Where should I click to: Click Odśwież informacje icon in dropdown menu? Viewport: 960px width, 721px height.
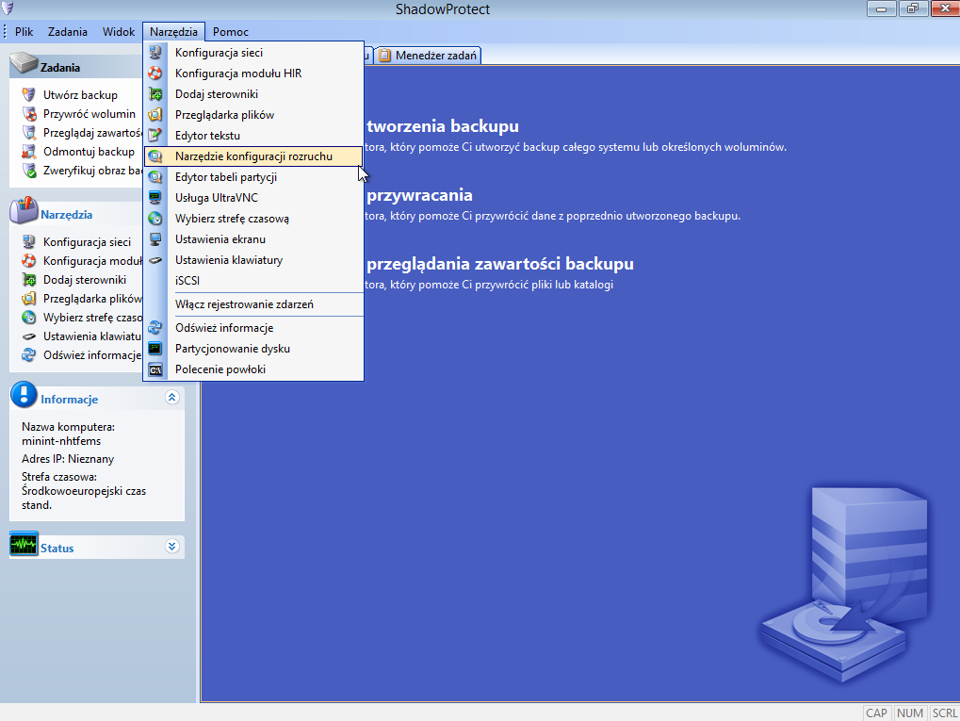(x=155, y=328)
